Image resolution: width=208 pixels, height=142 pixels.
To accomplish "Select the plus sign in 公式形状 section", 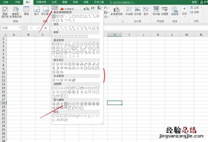I will pos(54,80).
